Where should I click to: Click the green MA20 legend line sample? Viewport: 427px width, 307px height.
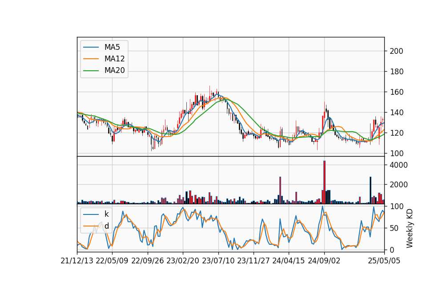(x=91, y=71)
